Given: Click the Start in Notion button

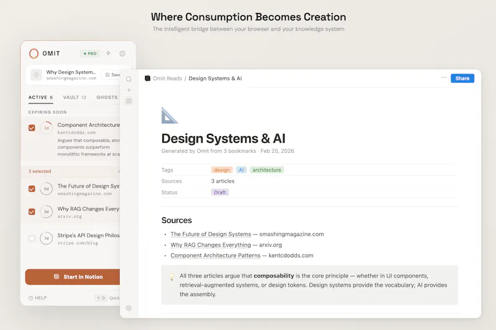Looking at the screenshot, I should pyautogui.click(x=73, y=277).
